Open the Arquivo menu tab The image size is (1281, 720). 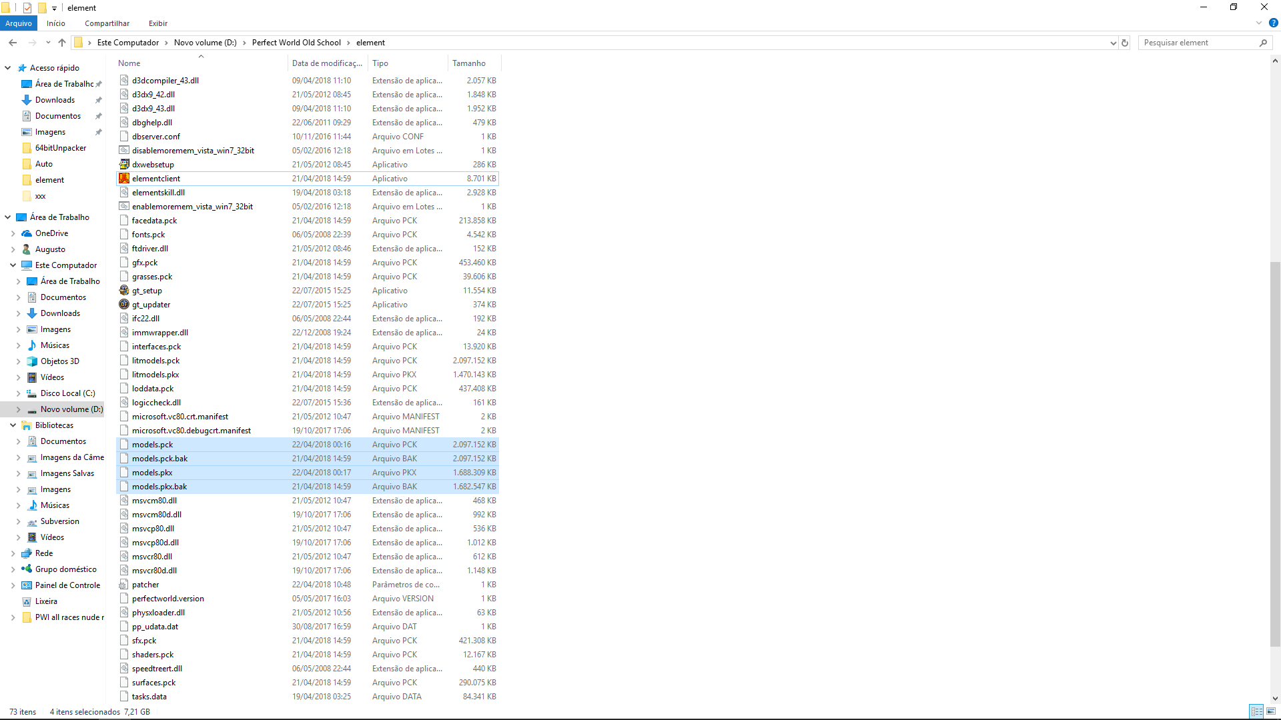click(x=19, y=23)
